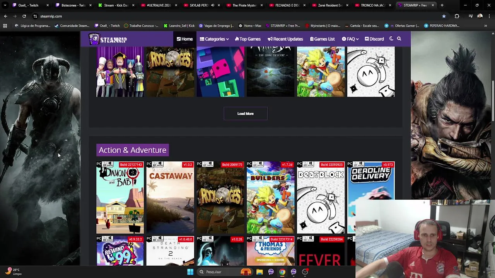Expand the bookmarks overflow chevron

(x=485, y=26)
